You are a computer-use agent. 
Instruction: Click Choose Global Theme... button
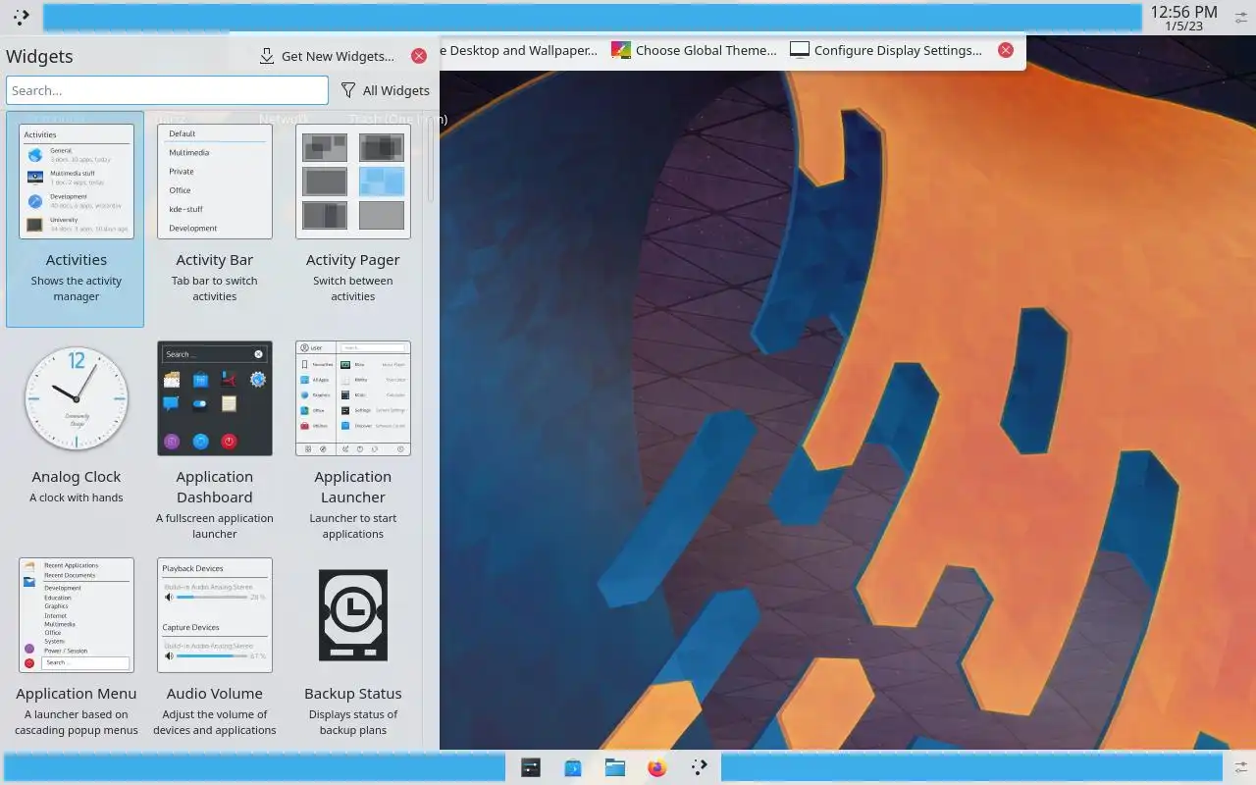pyautogui.click(x=694, y=50)
